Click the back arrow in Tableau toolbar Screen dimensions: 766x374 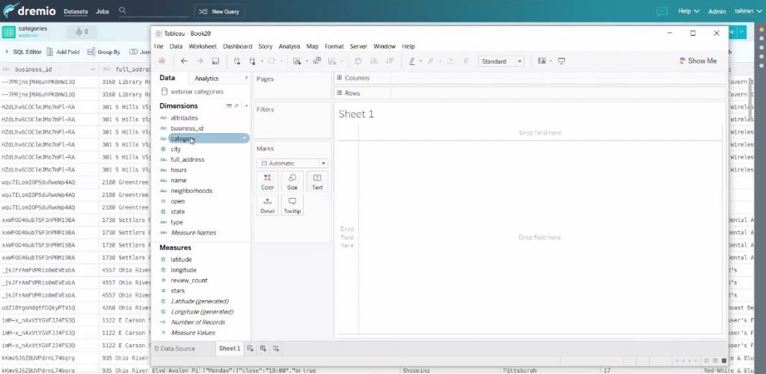(184, 61)
